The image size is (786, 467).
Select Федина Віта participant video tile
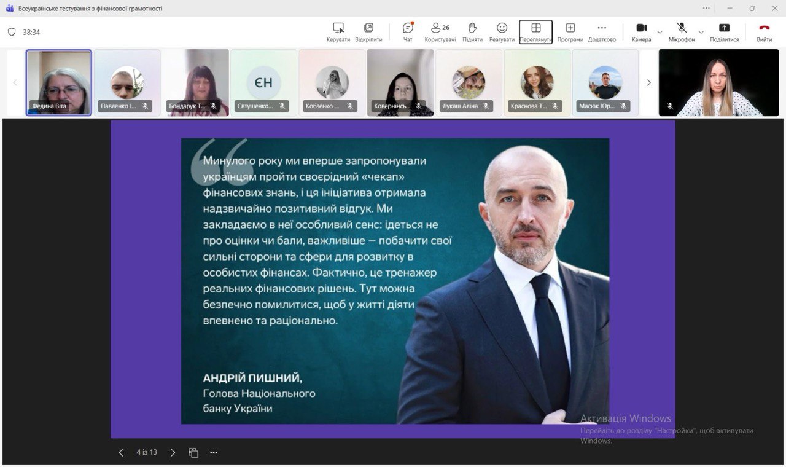(x=59, y=82)
